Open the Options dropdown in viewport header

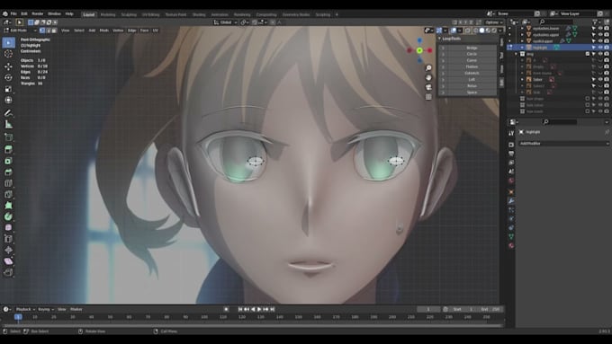pyautogui.click(x=493, y=22)
